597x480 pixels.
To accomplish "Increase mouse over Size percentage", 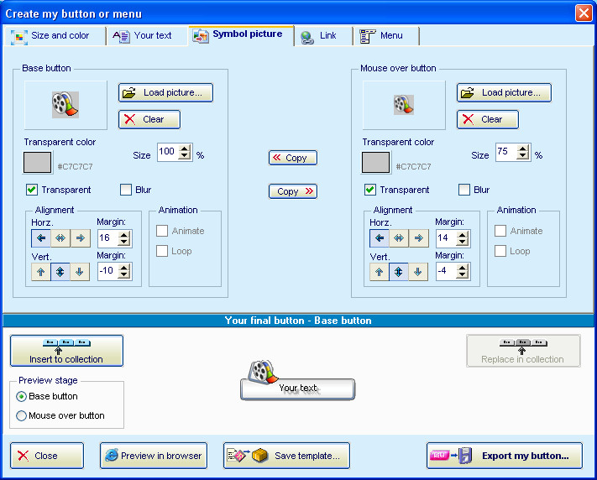I will [x=523, y=149].
